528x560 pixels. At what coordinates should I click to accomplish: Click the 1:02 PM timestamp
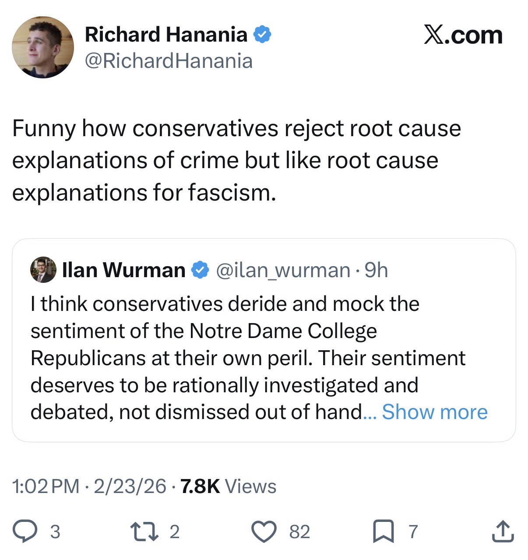point(46,486)
